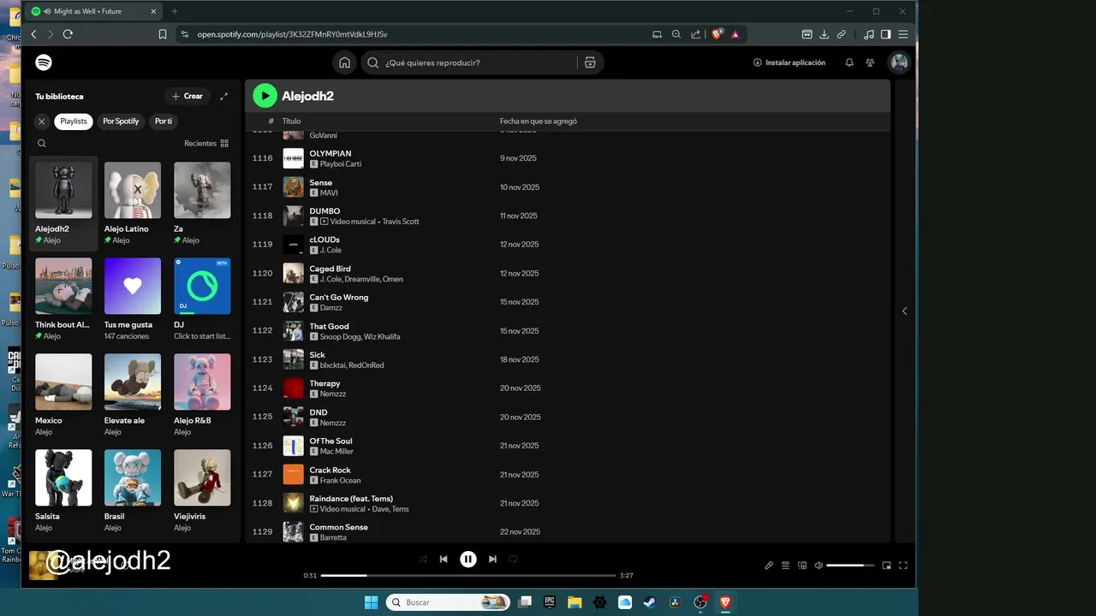Select the OLYMPIAN track row
The height and width of the screenshot is (616, 1096).
pyautogui.click(x=568, y=158)
